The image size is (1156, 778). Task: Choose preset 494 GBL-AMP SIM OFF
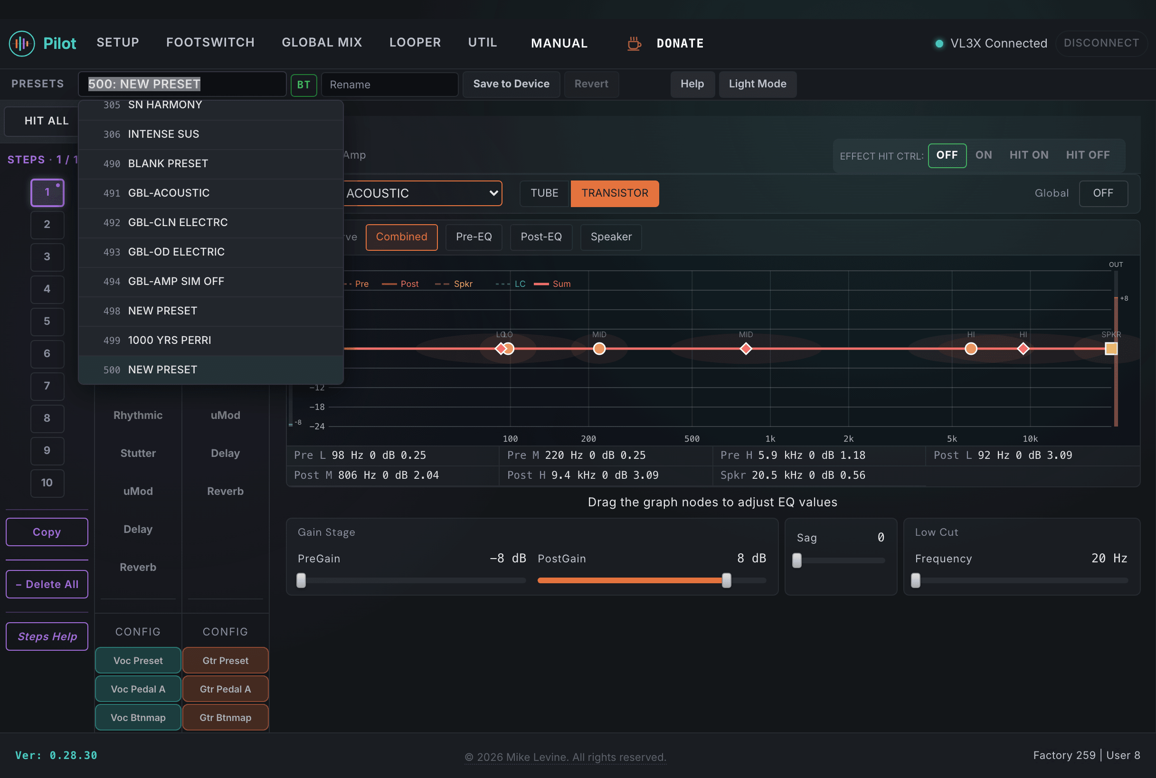click(211, 281)
